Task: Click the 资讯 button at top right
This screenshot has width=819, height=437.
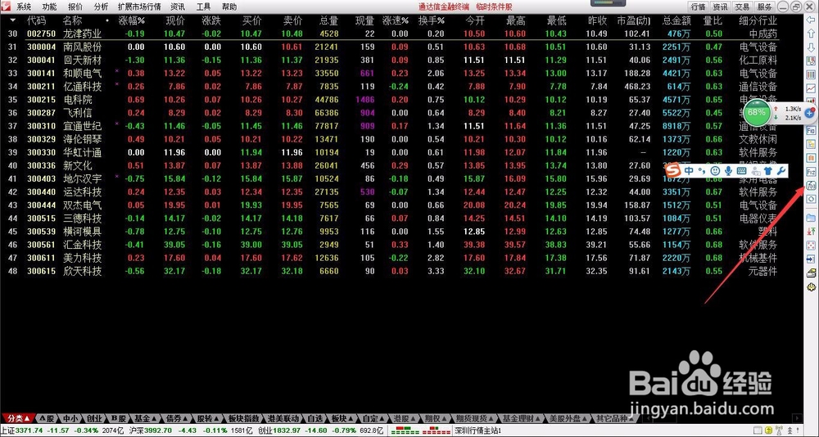Action: click(720, 7)
